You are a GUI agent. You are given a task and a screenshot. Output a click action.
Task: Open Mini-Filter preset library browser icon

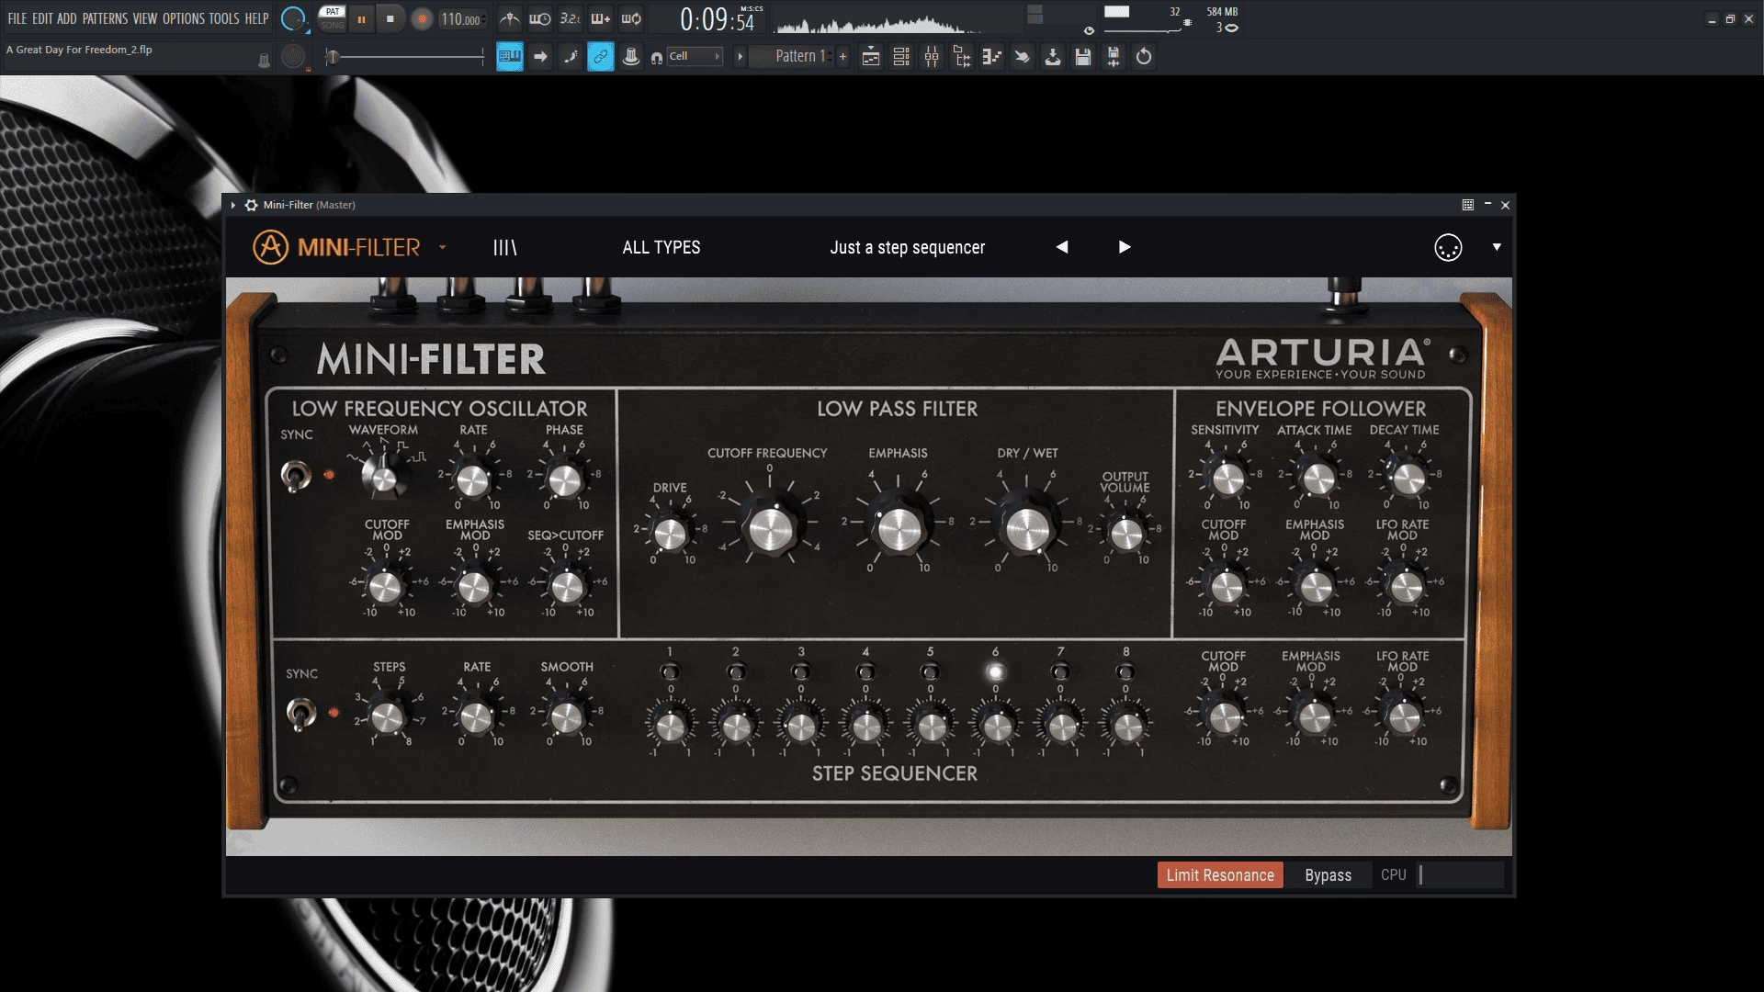[x=505, y=247]
